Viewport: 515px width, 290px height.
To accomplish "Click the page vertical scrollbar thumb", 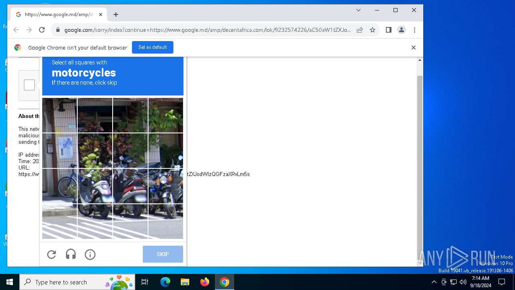I will [420, 167].
